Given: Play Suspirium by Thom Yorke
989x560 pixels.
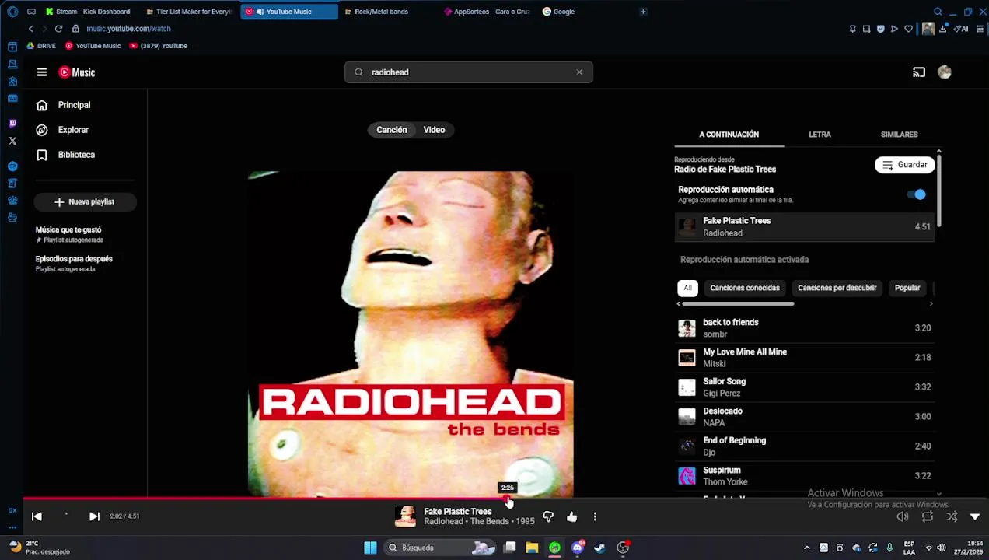Looking at the screenshot, I should tap(805, 476).
